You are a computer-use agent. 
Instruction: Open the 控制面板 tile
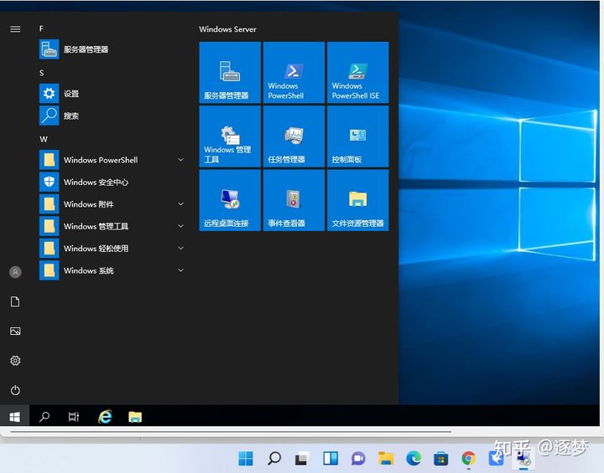(358, 136)
